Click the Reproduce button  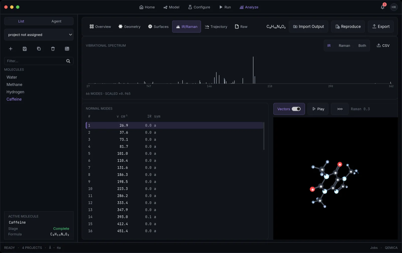(348, 27)
